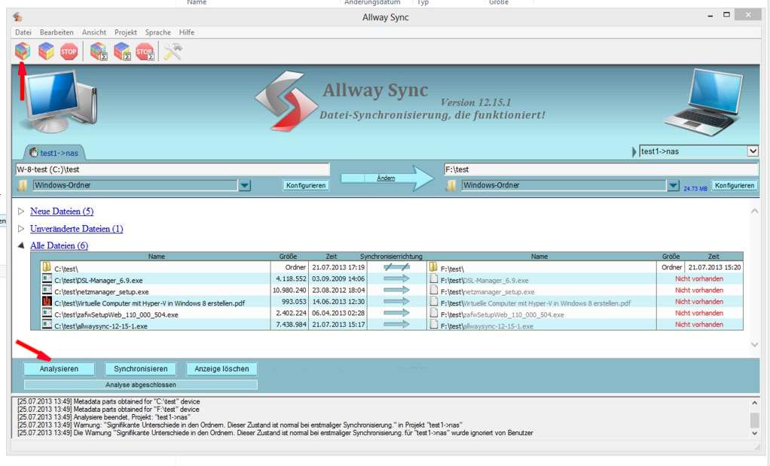Click the Synchronisierrichtung column header
Image resolution: width=770 pixels, height=466 pixels.
click(x=391, y=257)
